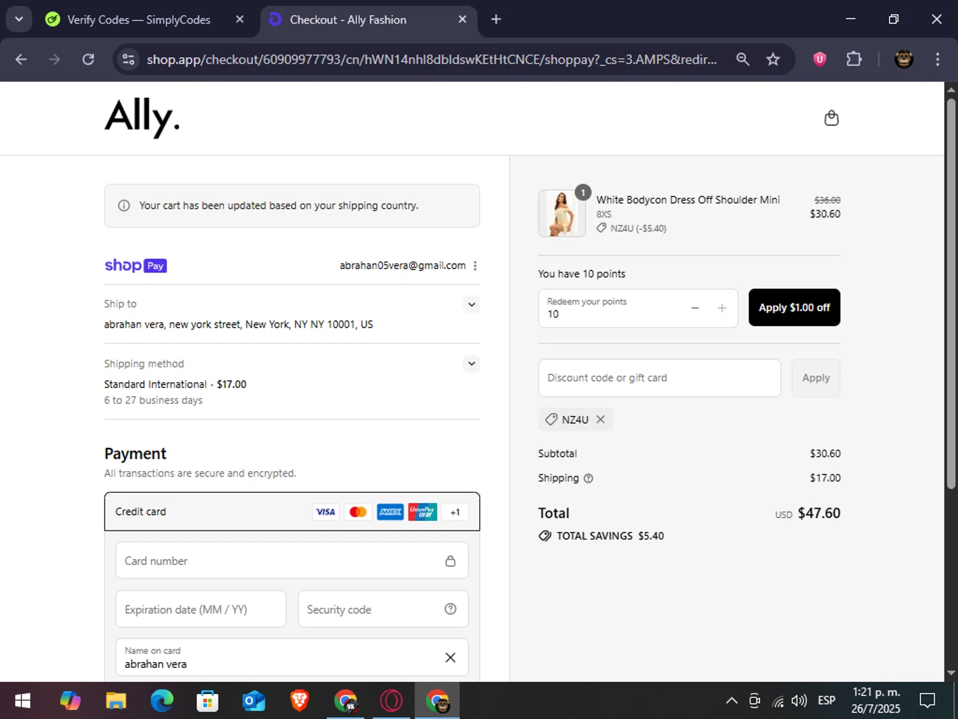Open the Shipping info help icon
Screen dimensions: 958x719
click(589, 478)
